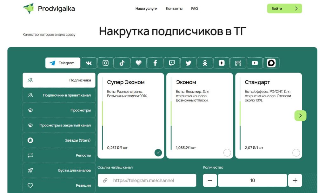Switch to the TikTok platform icon
Image resolution: width=325 pixels, height=193 pixels.
tap(122, 63)
